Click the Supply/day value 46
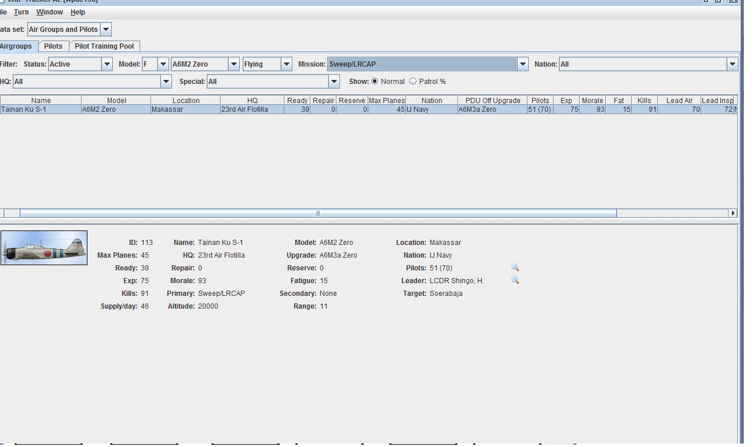This screenshot has height=447, width=754. click(x=145, y=306)
